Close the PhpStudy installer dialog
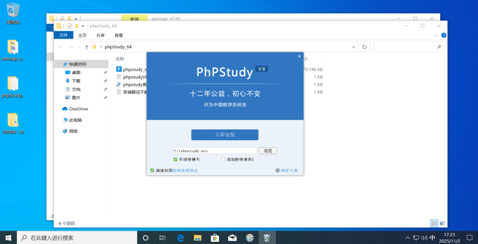The width and height of the screenshot is (478, 244). (299, 56)
